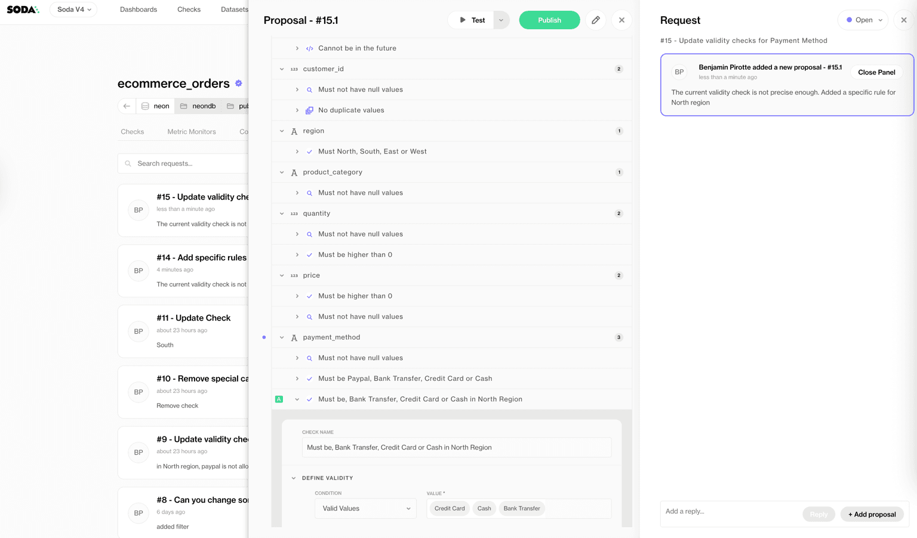Image resolution: width=917 pixels, height=538 pixels.
Task: Click the sparkle icon beside ecommerce_orders title
Action: coord(238,83)
